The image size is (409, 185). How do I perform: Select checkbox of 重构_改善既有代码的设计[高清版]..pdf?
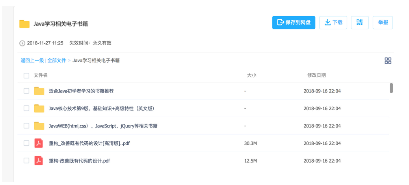pyautogui.click(x=26, y=143)
